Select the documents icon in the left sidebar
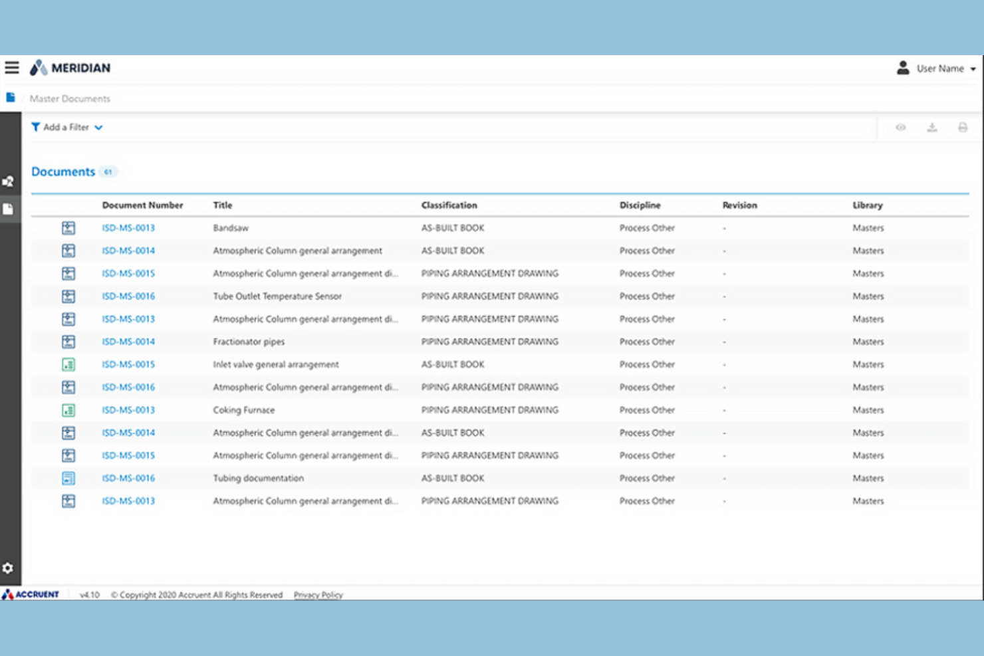 pyautogui.click(x=9, y=208)
